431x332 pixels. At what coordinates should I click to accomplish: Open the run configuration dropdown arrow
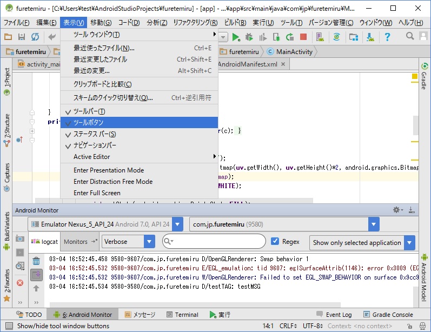pyautogui.click(x=223, y=37)
